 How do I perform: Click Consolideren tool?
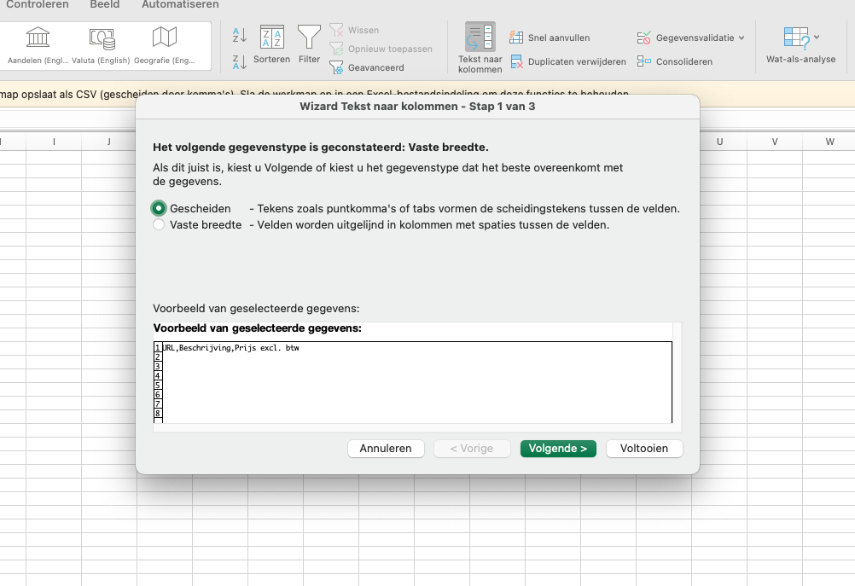[674, 61]
